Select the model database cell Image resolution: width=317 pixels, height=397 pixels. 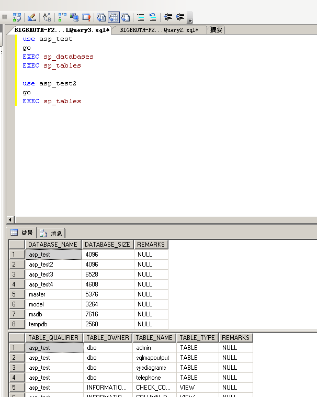tap(53, 304)
